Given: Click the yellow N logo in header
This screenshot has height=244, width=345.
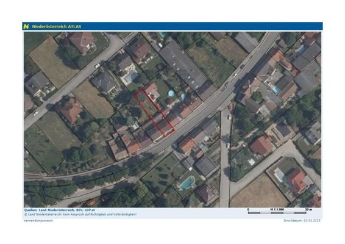Looking at the screenshot, I should coord(26,26).
